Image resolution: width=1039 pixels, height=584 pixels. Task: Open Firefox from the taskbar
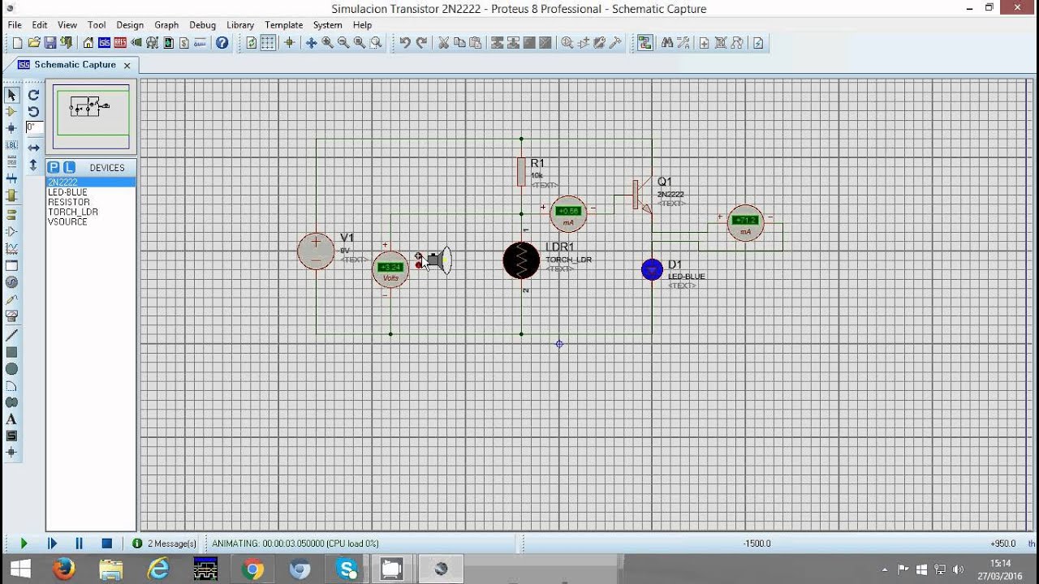(63, 569)
